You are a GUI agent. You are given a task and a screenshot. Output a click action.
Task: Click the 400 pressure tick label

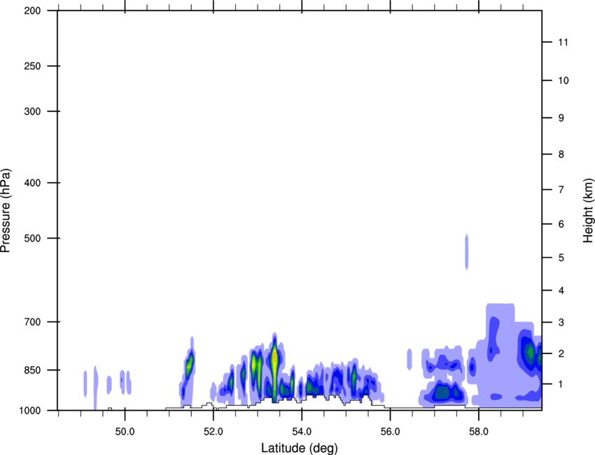coord(32,183)
